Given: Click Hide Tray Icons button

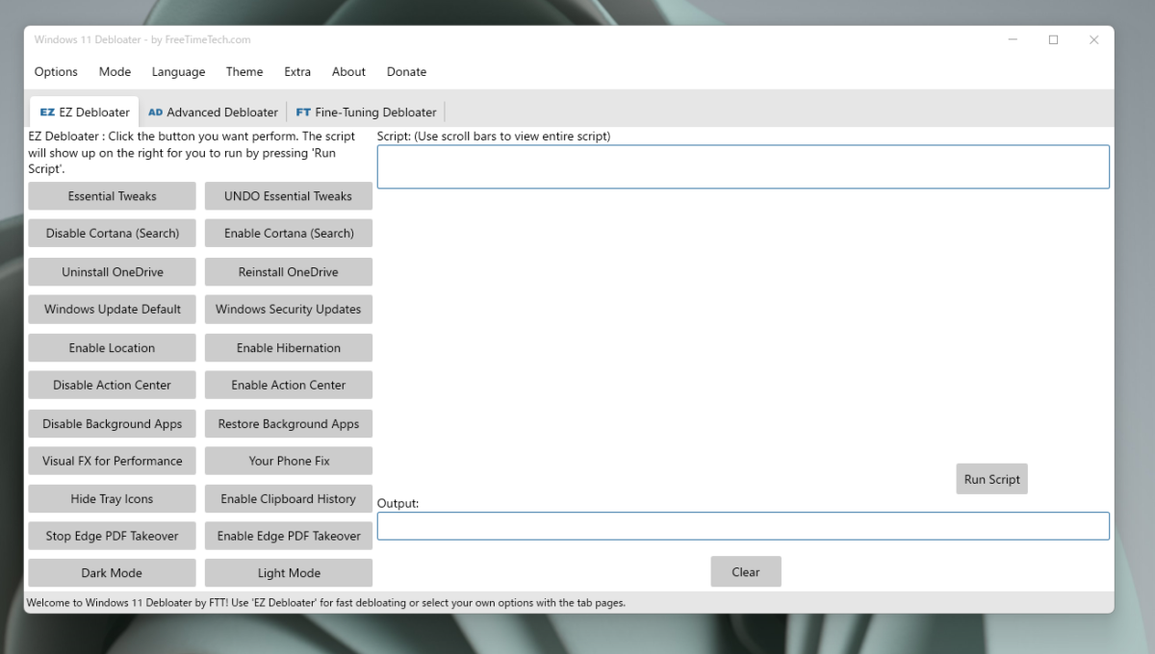Looking at the screenshot, I should 112,499.
